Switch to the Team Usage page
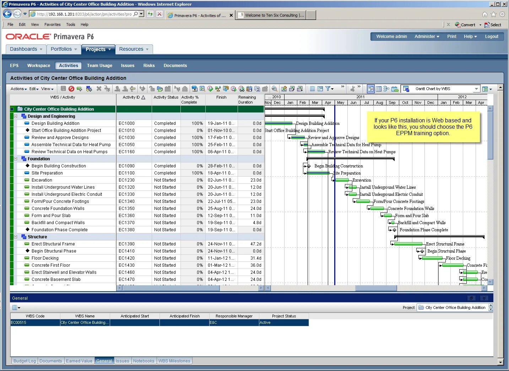 (x=99, y=66)
